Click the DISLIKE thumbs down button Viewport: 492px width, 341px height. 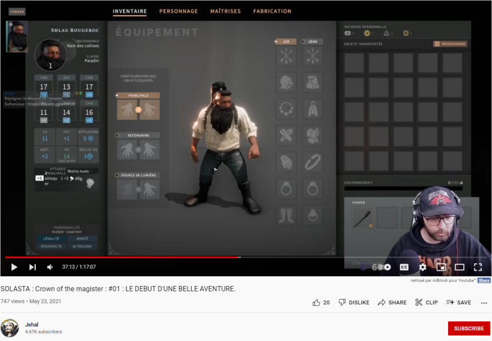point(354,302)
